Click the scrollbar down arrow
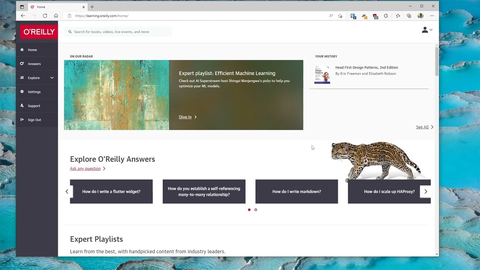Viewport: 480px width, 270px height. coord(436,254)
